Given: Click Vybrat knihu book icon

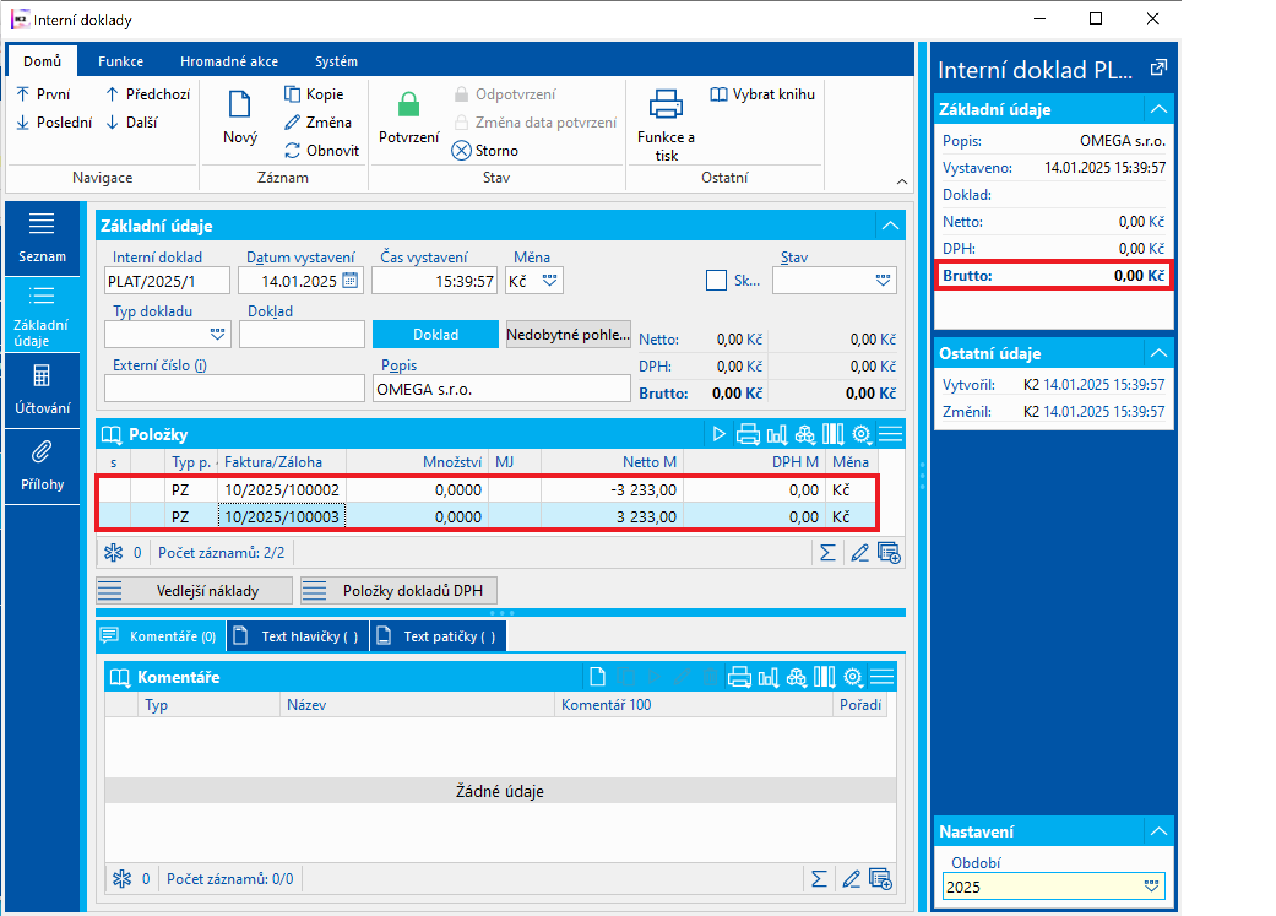Looking at the screenshot, I should [718, 94].
